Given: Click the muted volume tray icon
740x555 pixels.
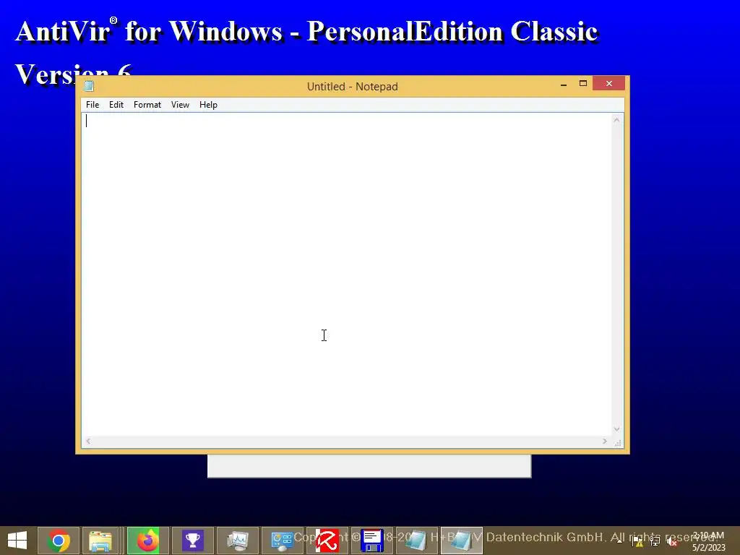Looking at the screenshot, I should click(672, 541).
